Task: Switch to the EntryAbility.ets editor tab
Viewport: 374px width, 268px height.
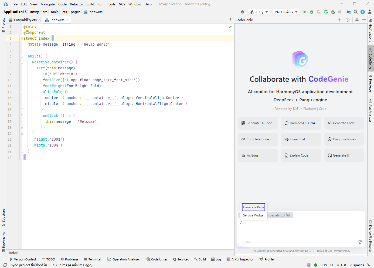Action: click(x=25, y=20)
